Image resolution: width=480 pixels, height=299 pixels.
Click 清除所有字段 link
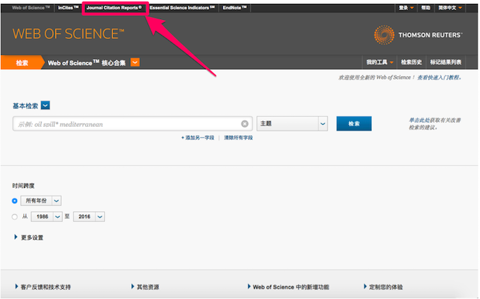[x=238, y=138]
